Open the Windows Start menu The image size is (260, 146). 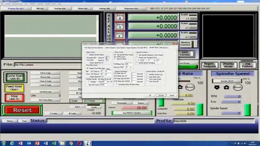[x=4, y=143]
